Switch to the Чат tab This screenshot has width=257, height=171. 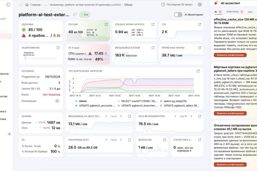click(x=250, y=12)
